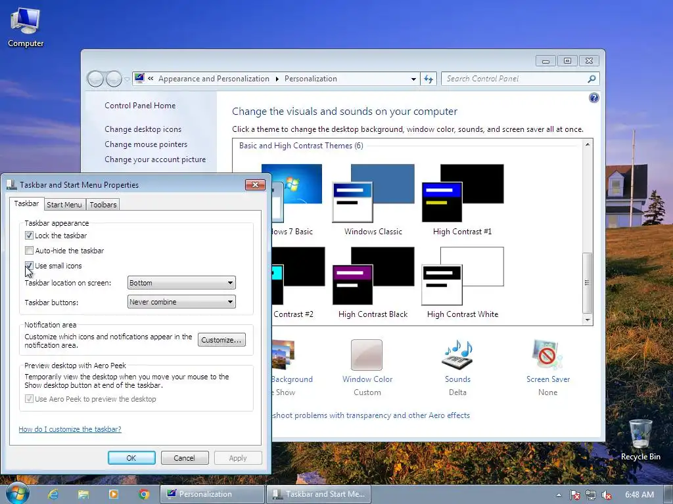673x504 pixels.
Task: Open Taskbar buttons Never combine dropdown
Action: [x=181, y=302]
